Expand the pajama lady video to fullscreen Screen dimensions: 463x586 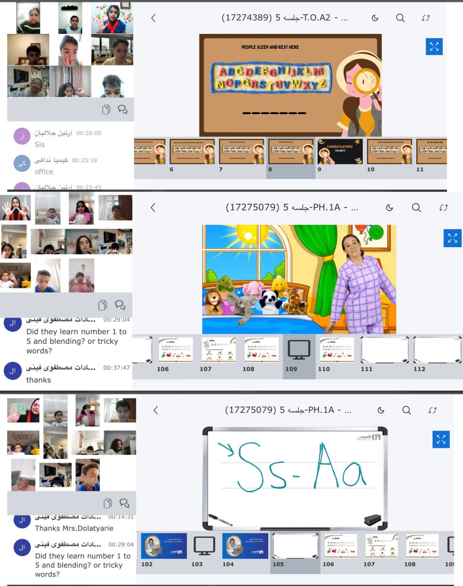coord(452,239)
